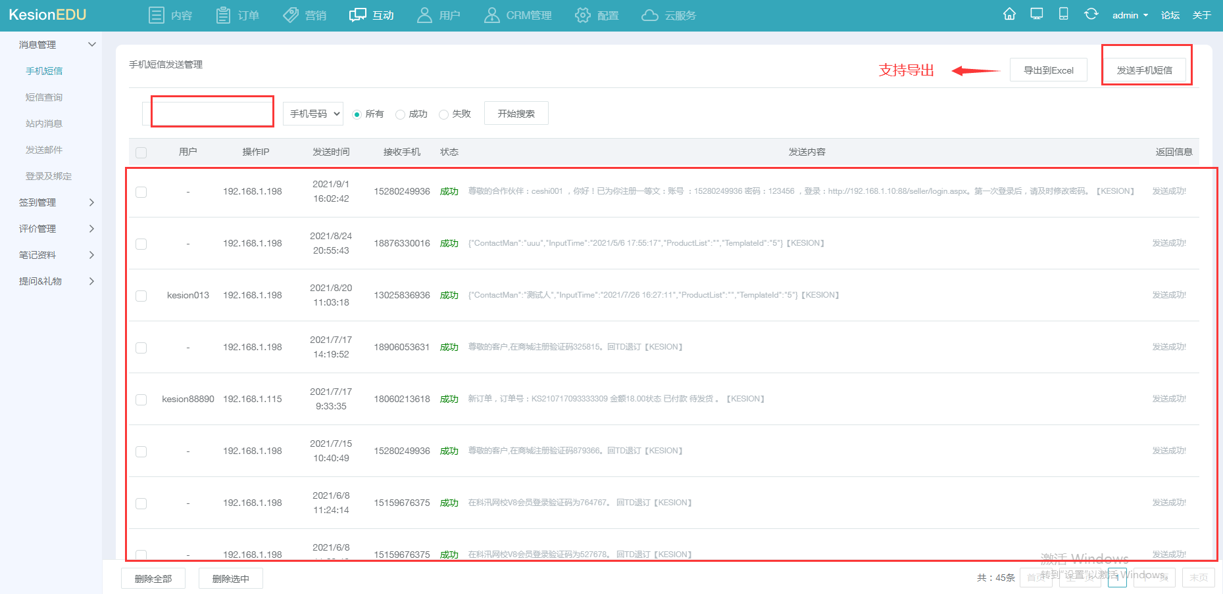Screen dimensions: 1223x594
Task: Open 短信查询 in the sidebar
Action: click(x=44, y=97)
